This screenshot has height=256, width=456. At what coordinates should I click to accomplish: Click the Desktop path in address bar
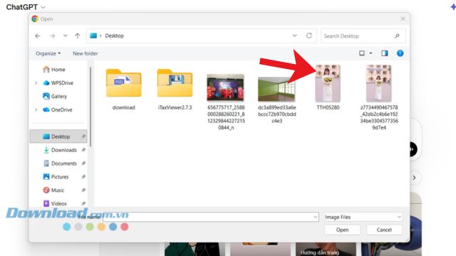point(114,36)
